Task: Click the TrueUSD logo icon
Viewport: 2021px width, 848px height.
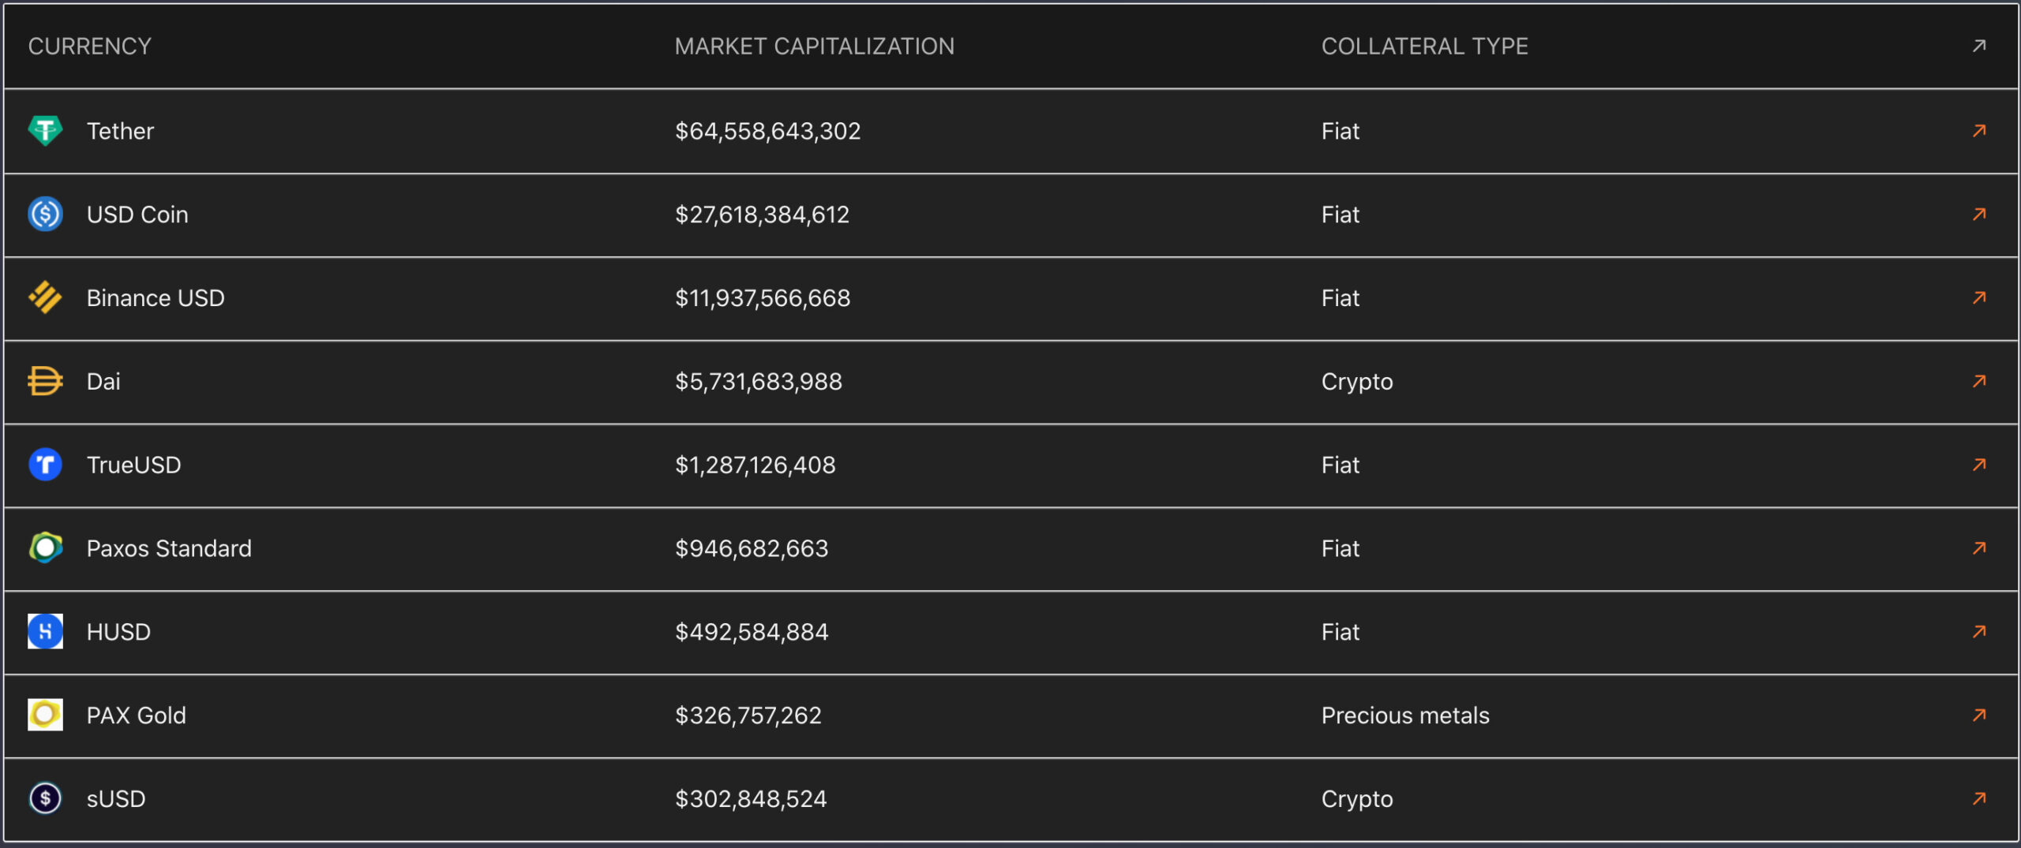Action: point(45,465)
